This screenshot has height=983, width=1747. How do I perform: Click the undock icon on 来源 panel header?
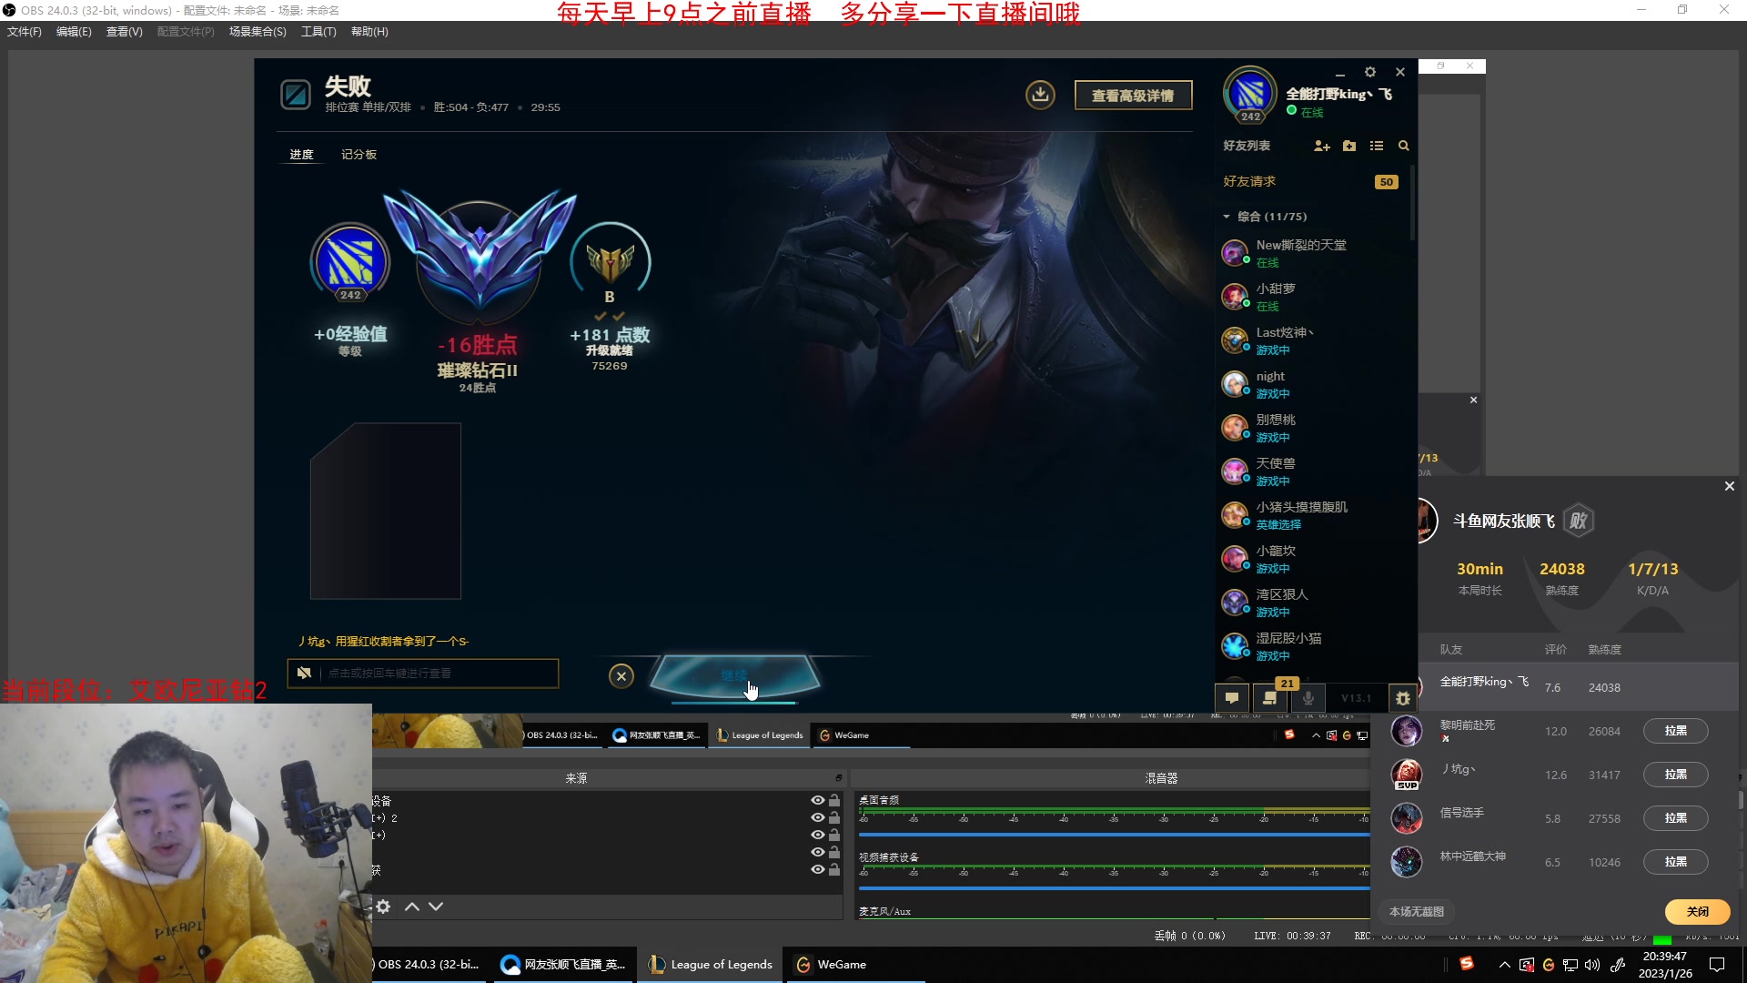point(839,778)
